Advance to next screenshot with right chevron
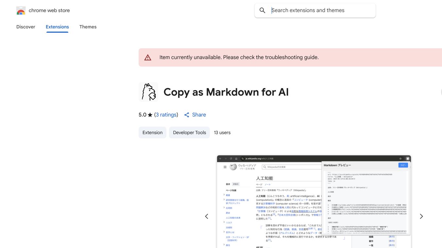The width and height of the screenshot is (442, 248). (421, 216)
